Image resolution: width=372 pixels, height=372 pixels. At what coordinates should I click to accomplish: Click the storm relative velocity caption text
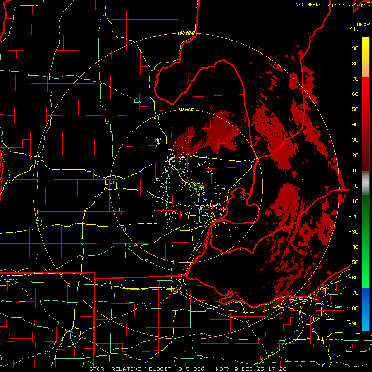click(187, 369)
